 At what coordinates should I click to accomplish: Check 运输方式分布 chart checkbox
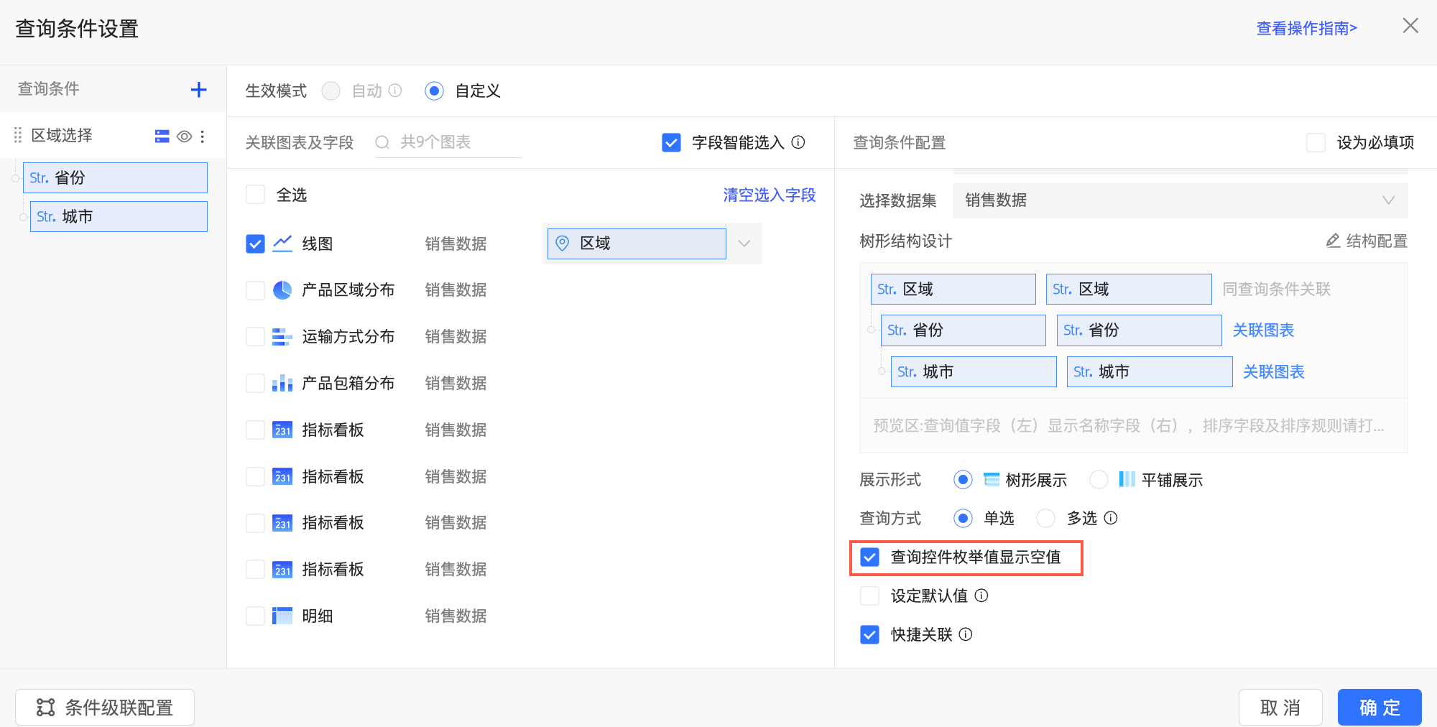click(255, 337)
